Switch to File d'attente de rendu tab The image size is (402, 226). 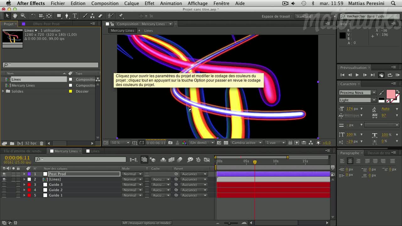pos(22,151)
